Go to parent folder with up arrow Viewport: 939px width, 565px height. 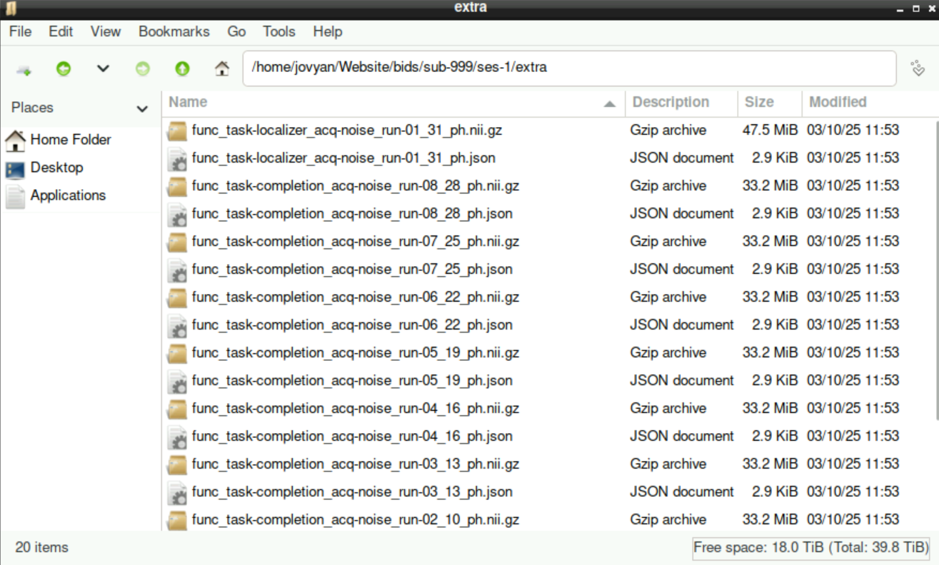click(182, 69)
